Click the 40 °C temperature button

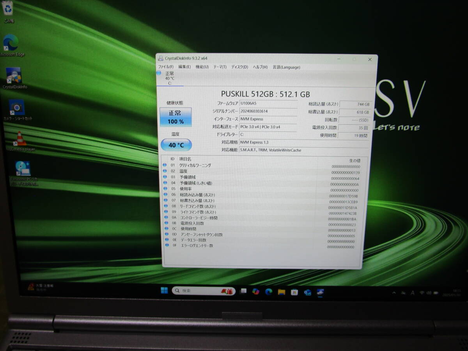point(176,145)
